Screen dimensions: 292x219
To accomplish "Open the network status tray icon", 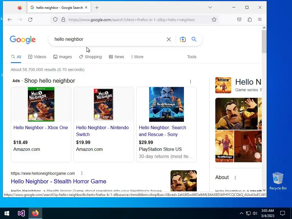I will pos(248,213).
